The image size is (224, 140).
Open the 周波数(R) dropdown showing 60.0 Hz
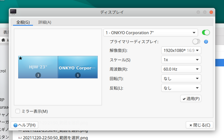click(181, 69)
